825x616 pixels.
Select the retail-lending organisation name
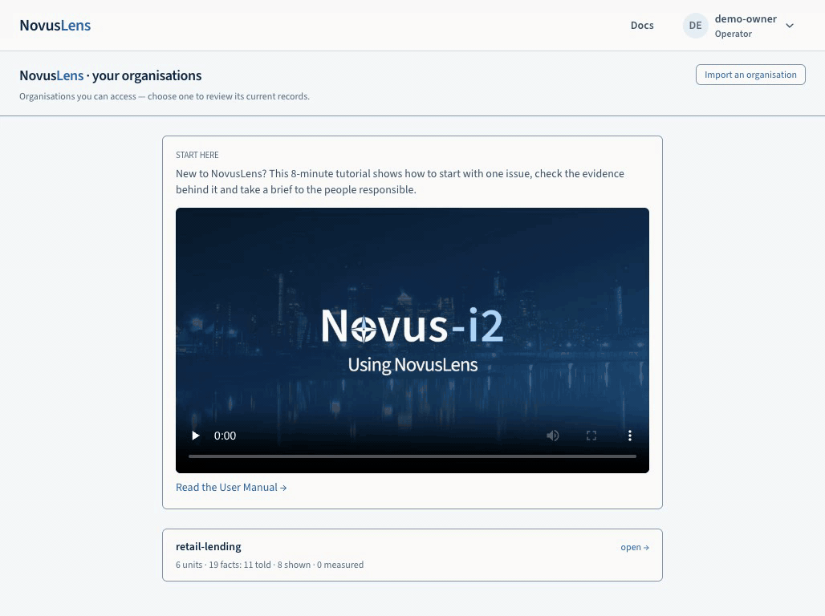[209, 546]
